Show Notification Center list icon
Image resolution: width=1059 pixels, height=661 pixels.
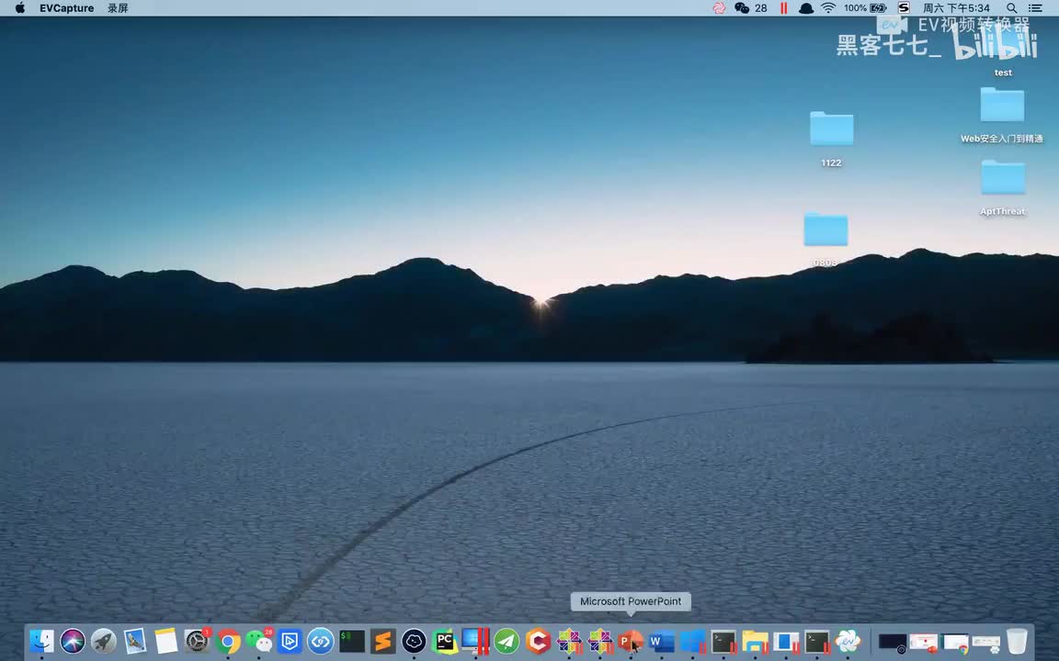1037,8
